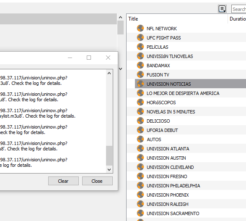246x221 pixels.
Task: Click the globe icon beside UNIVISION NOTICIAS
Action: (140, 84)
